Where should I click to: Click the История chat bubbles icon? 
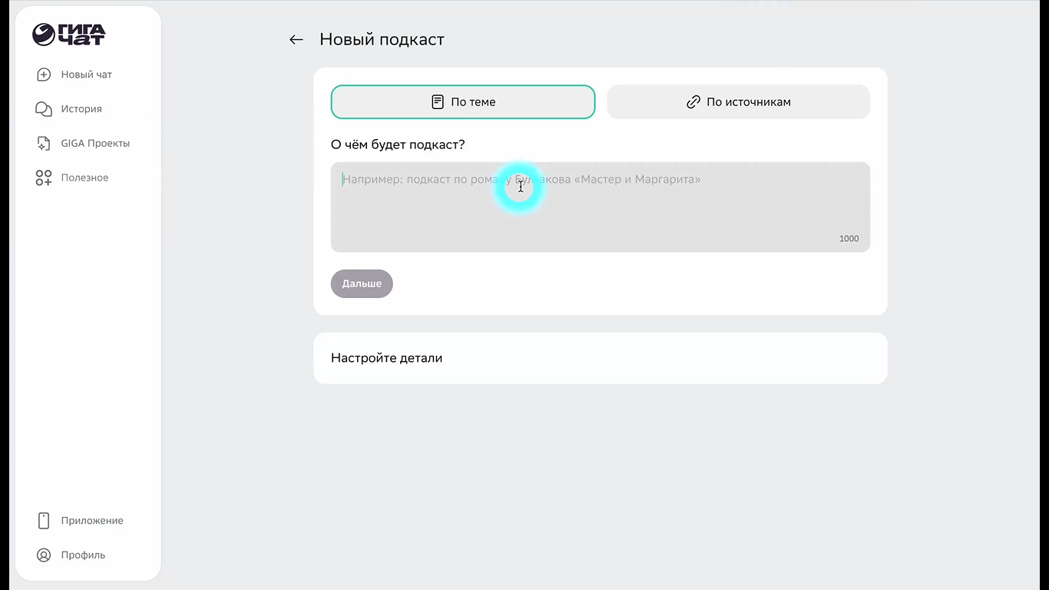(x=44, y=109)
